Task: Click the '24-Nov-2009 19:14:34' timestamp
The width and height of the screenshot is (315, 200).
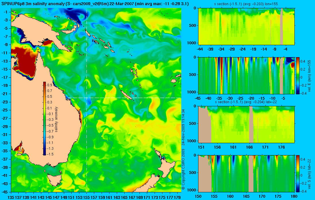Action: (x=183, y=127)
